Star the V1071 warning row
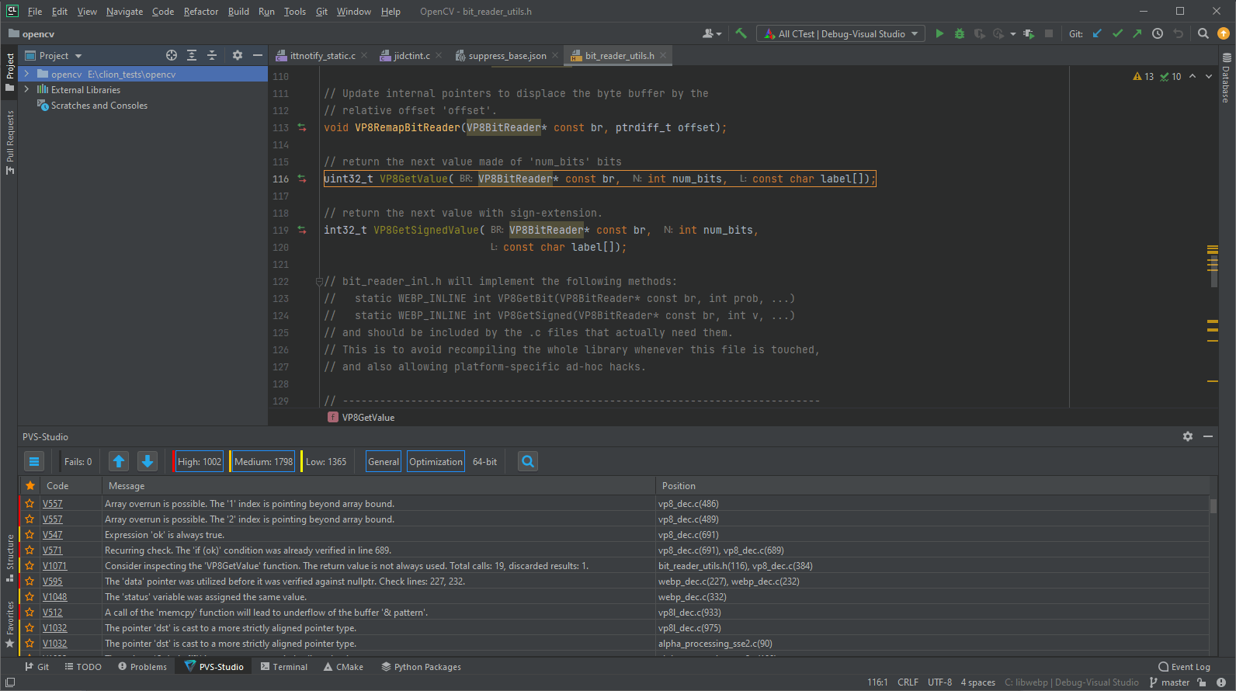The width and height of the screenshot is (1236, 691). [x=30, y=565]
